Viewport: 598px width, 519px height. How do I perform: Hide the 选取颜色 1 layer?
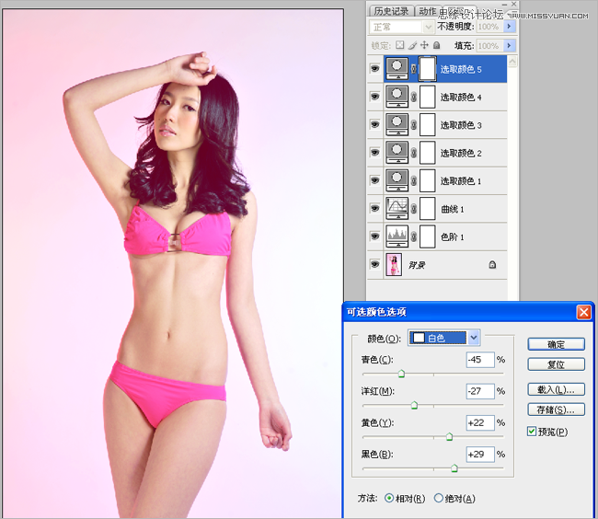(374, 180)
